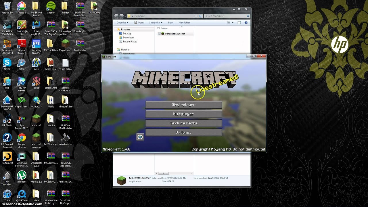Select the Adobe Reader X icon

pos(22,47)
